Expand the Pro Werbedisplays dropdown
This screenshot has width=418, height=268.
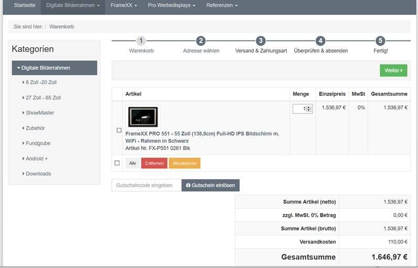coord(172,5)
